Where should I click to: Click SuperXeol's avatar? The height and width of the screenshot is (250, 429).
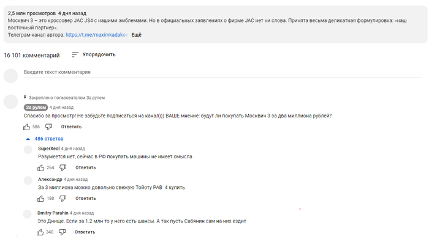(28, 150)
